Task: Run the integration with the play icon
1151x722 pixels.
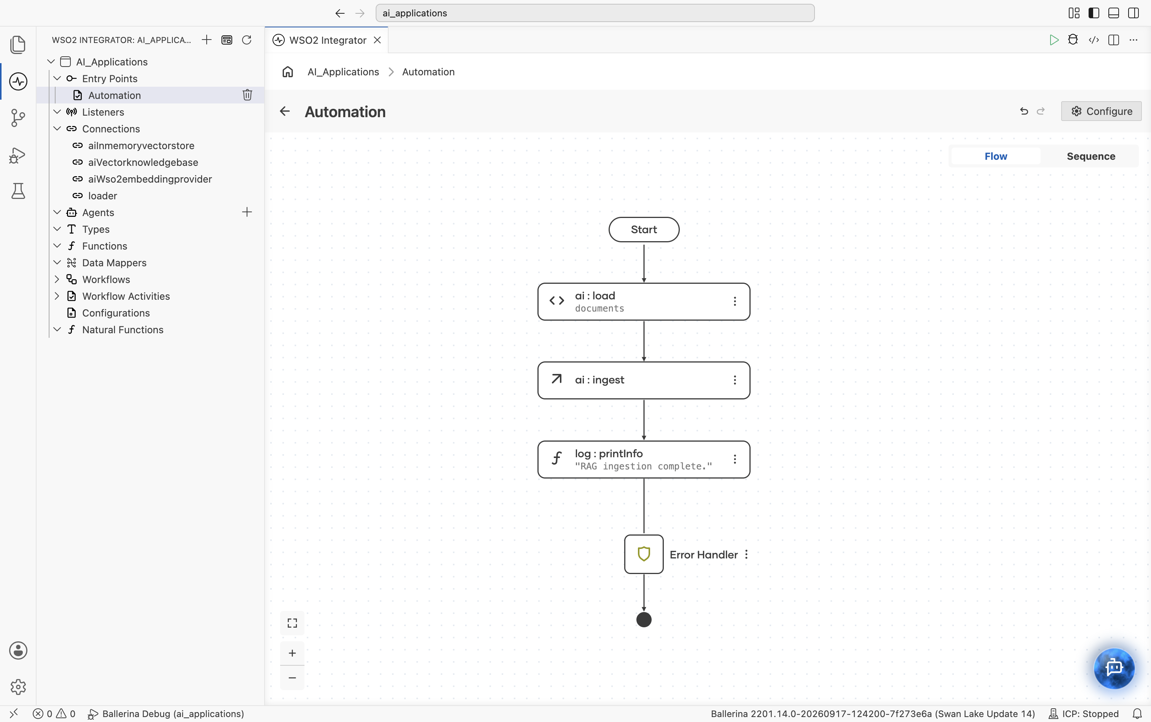Action: pyautogui.click(x=1054, y=40)
